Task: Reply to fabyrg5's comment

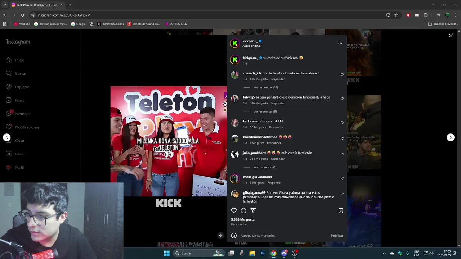Action: [x=277, y=103]
